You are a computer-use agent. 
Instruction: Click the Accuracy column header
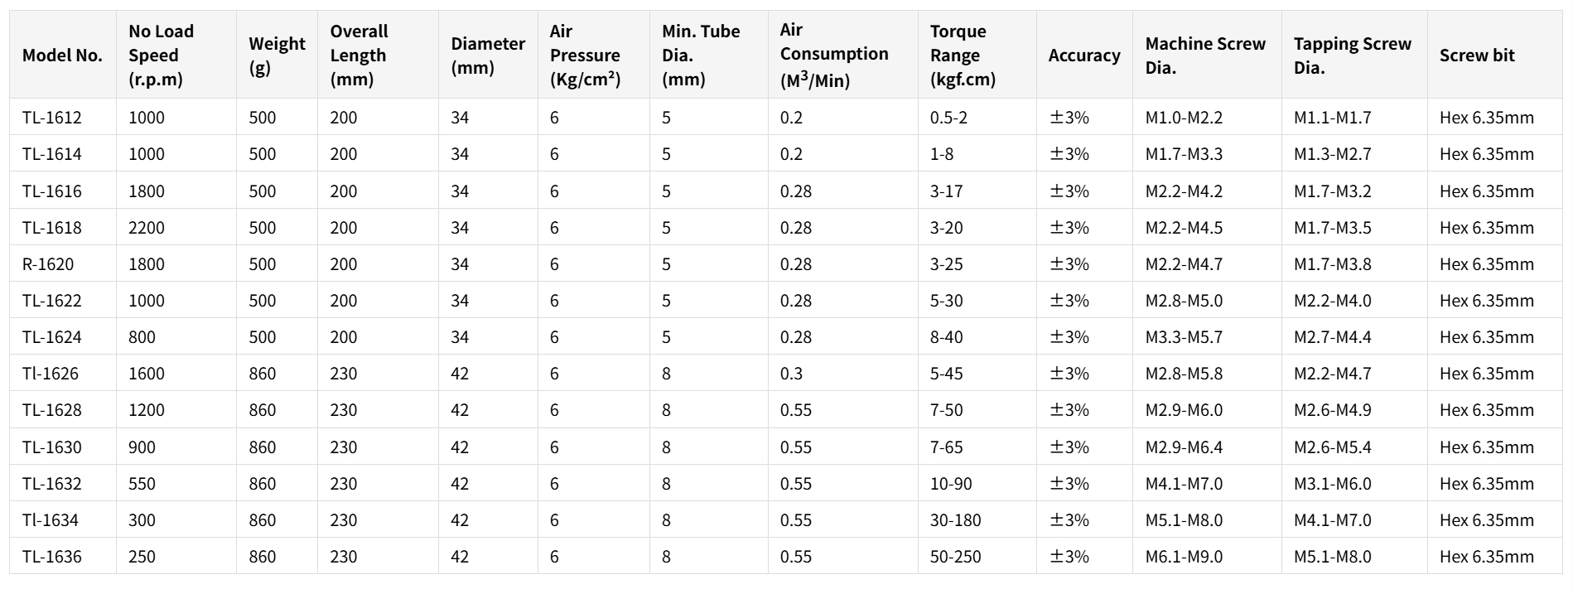coord(1083,56)
